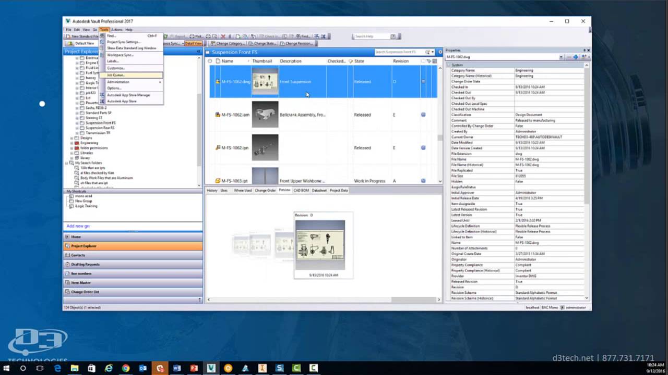The width and height of the screenshot is (668, 375).
Task: Select Suspension Rear RS folder
Action: (x=100, y=128)
